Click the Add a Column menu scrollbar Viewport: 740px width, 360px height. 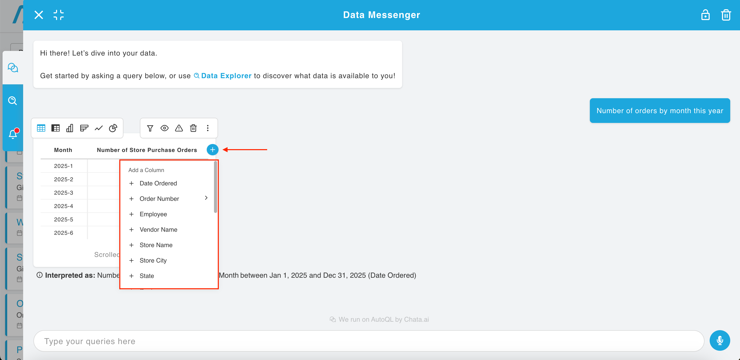215,187
